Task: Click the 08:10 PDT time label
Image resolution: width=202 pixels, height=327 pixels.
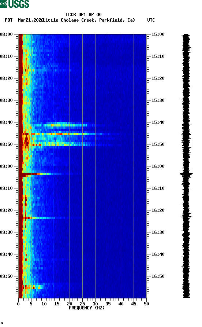Action: tap(7, 56)
